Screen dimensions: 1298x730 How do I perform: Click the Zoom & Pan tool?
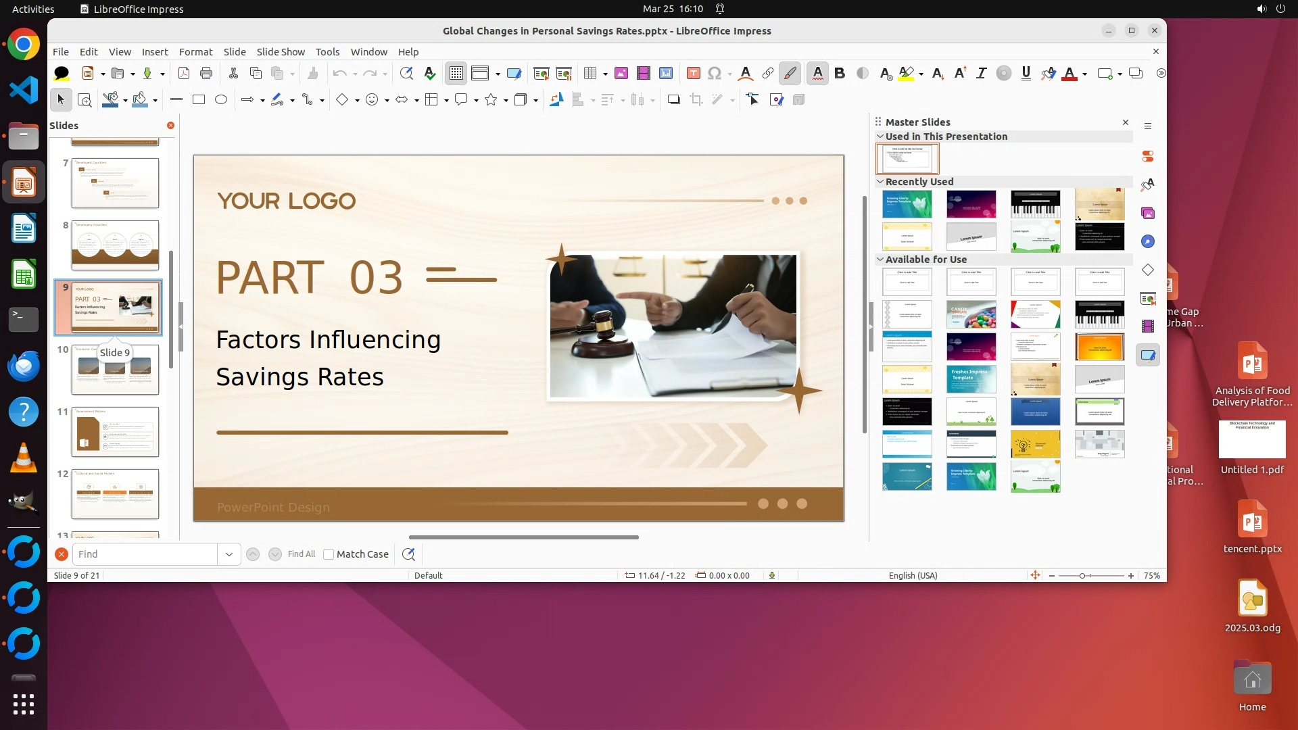coord(85,100)
